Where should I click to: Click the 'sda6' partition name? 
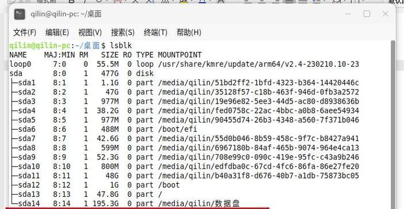[26, 129]
